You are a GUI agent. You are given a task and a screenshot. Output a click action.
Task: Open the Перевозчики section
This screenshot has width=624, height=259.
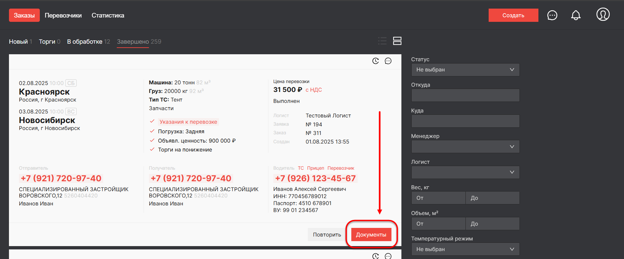tap(63, 15)
